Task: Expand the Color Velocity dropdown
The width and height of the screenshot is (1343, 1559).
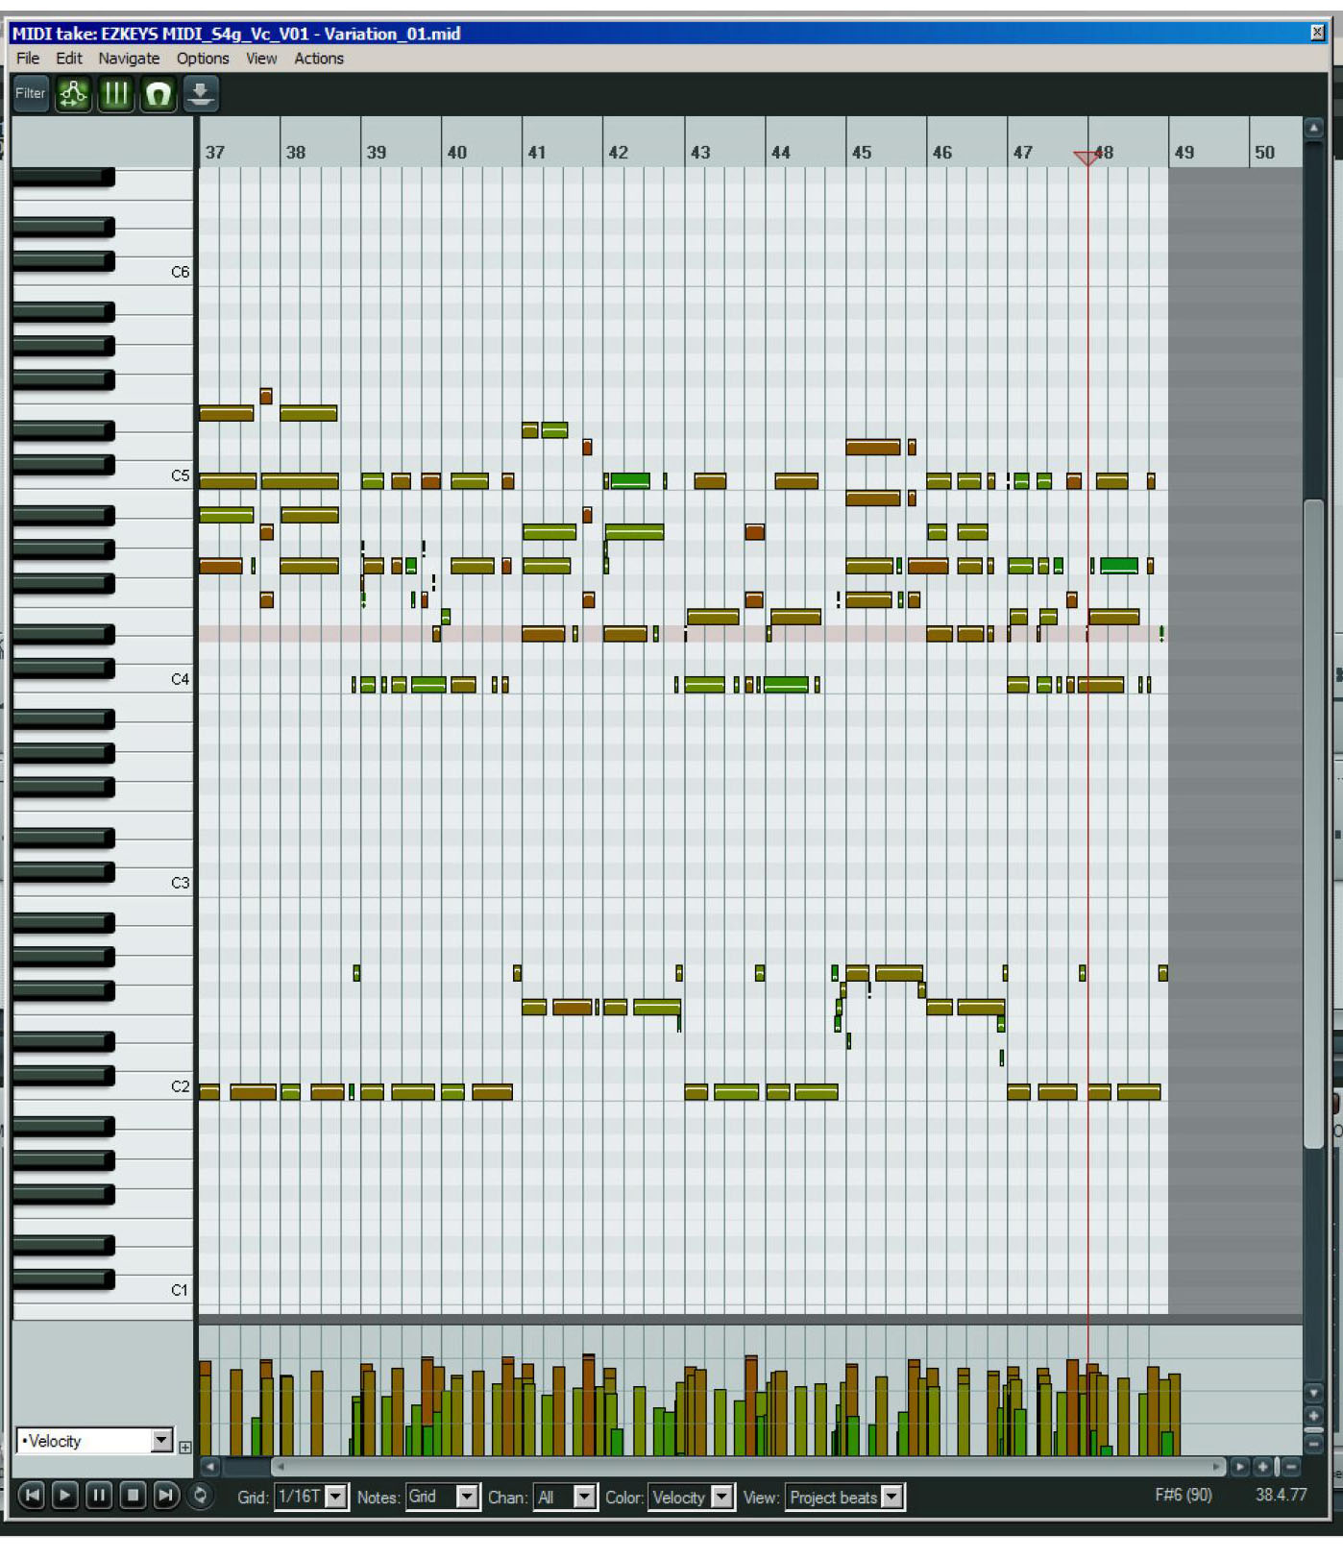Action: coord(721,1497)
